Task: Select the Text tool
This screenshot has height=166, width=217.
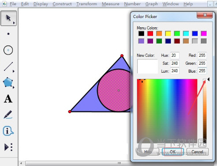Action: 8,99
